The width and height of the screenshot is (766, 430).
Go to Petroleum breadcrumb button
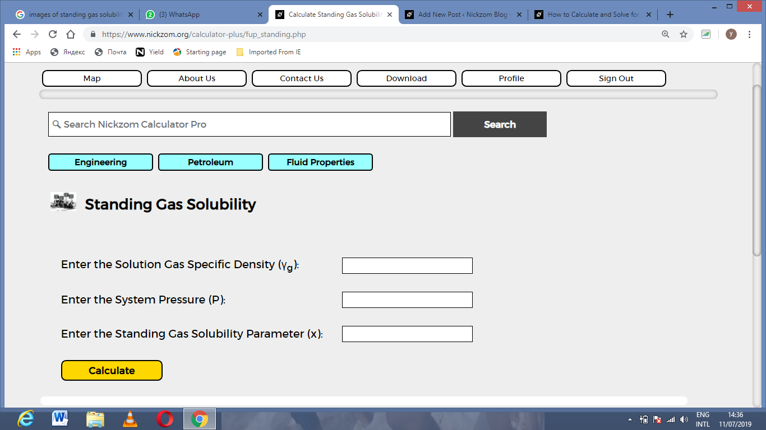[x=210, y=162]
